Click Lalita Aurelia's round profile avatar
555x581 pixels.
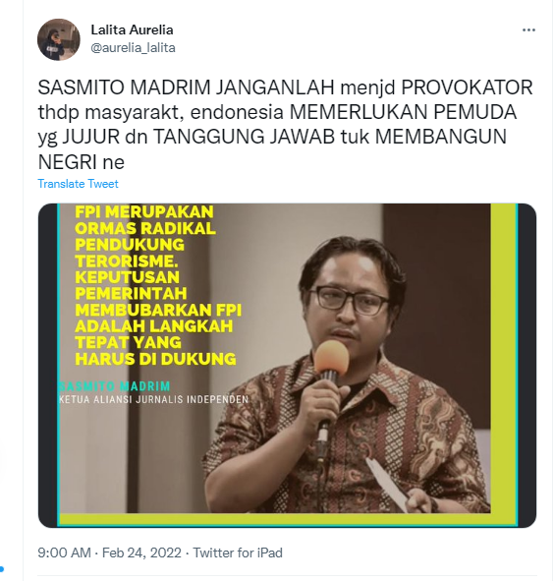pyautogui.click(x=59, y=39)
